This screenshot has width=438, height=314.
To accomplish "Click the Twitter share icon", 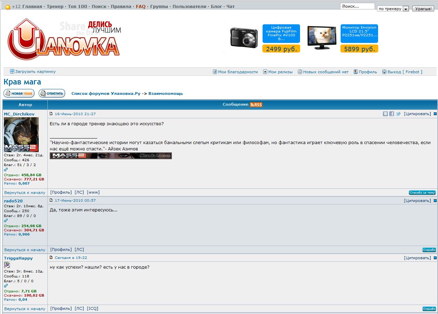I will coord(398,114).
